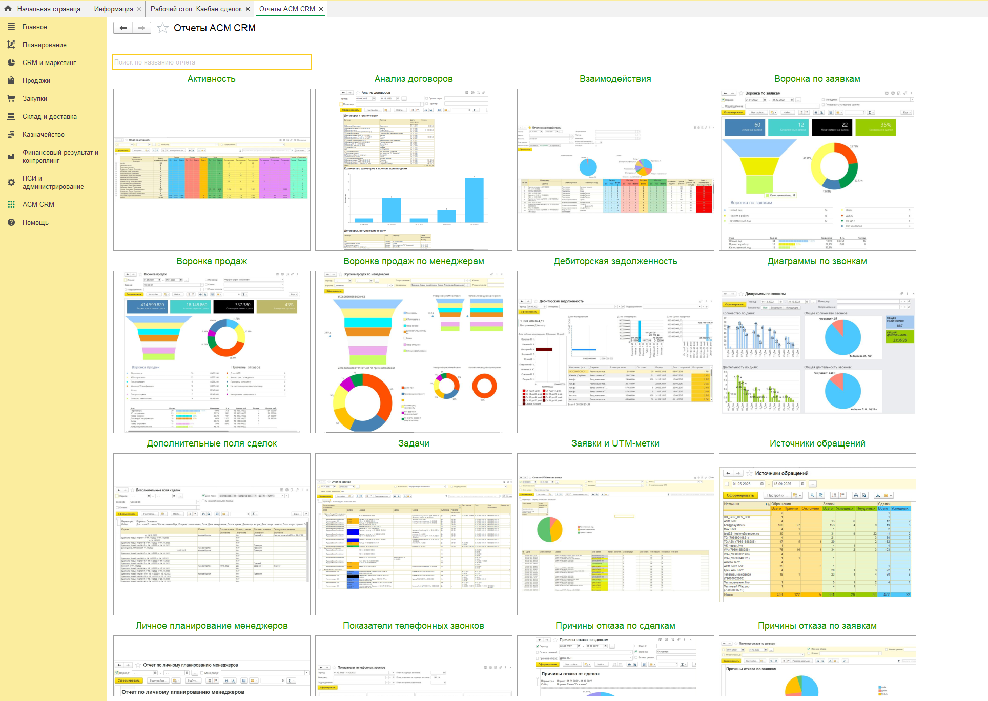Open the Казначейство sidebar section

point(44,134)
